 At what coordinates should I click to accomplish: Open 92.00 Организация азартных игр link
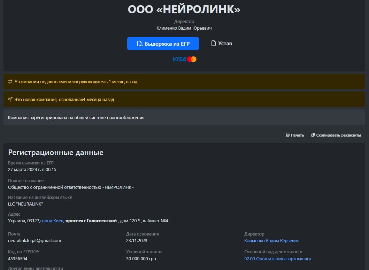coord(278,259)
